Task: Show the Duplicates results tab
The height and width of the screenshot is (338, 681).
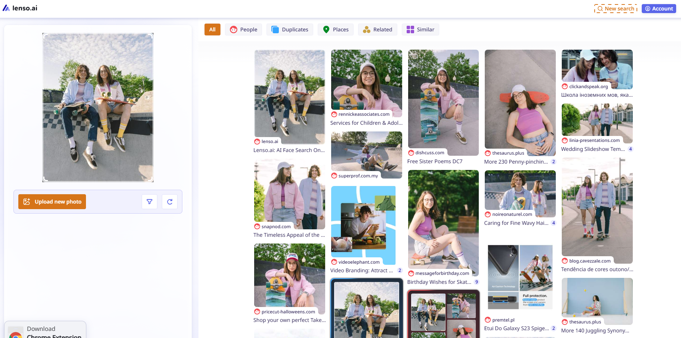Action: point(290,30)
